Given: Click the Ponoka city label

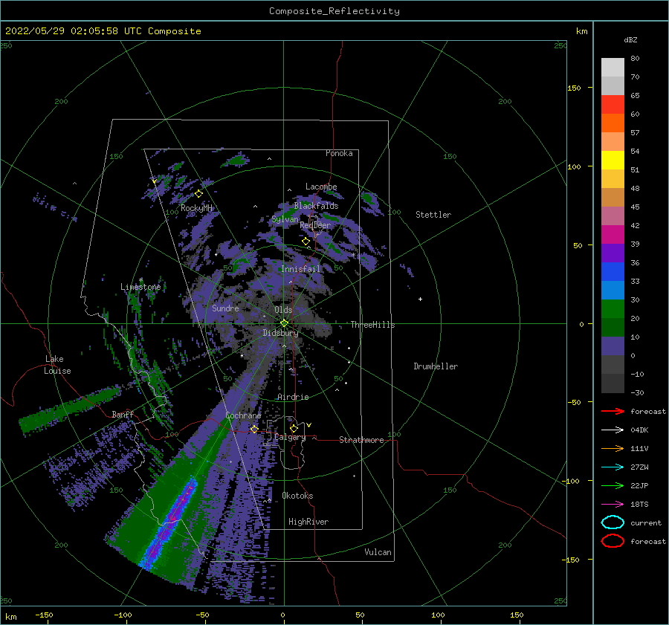Looking at the screenshot, I should [339, 153].
